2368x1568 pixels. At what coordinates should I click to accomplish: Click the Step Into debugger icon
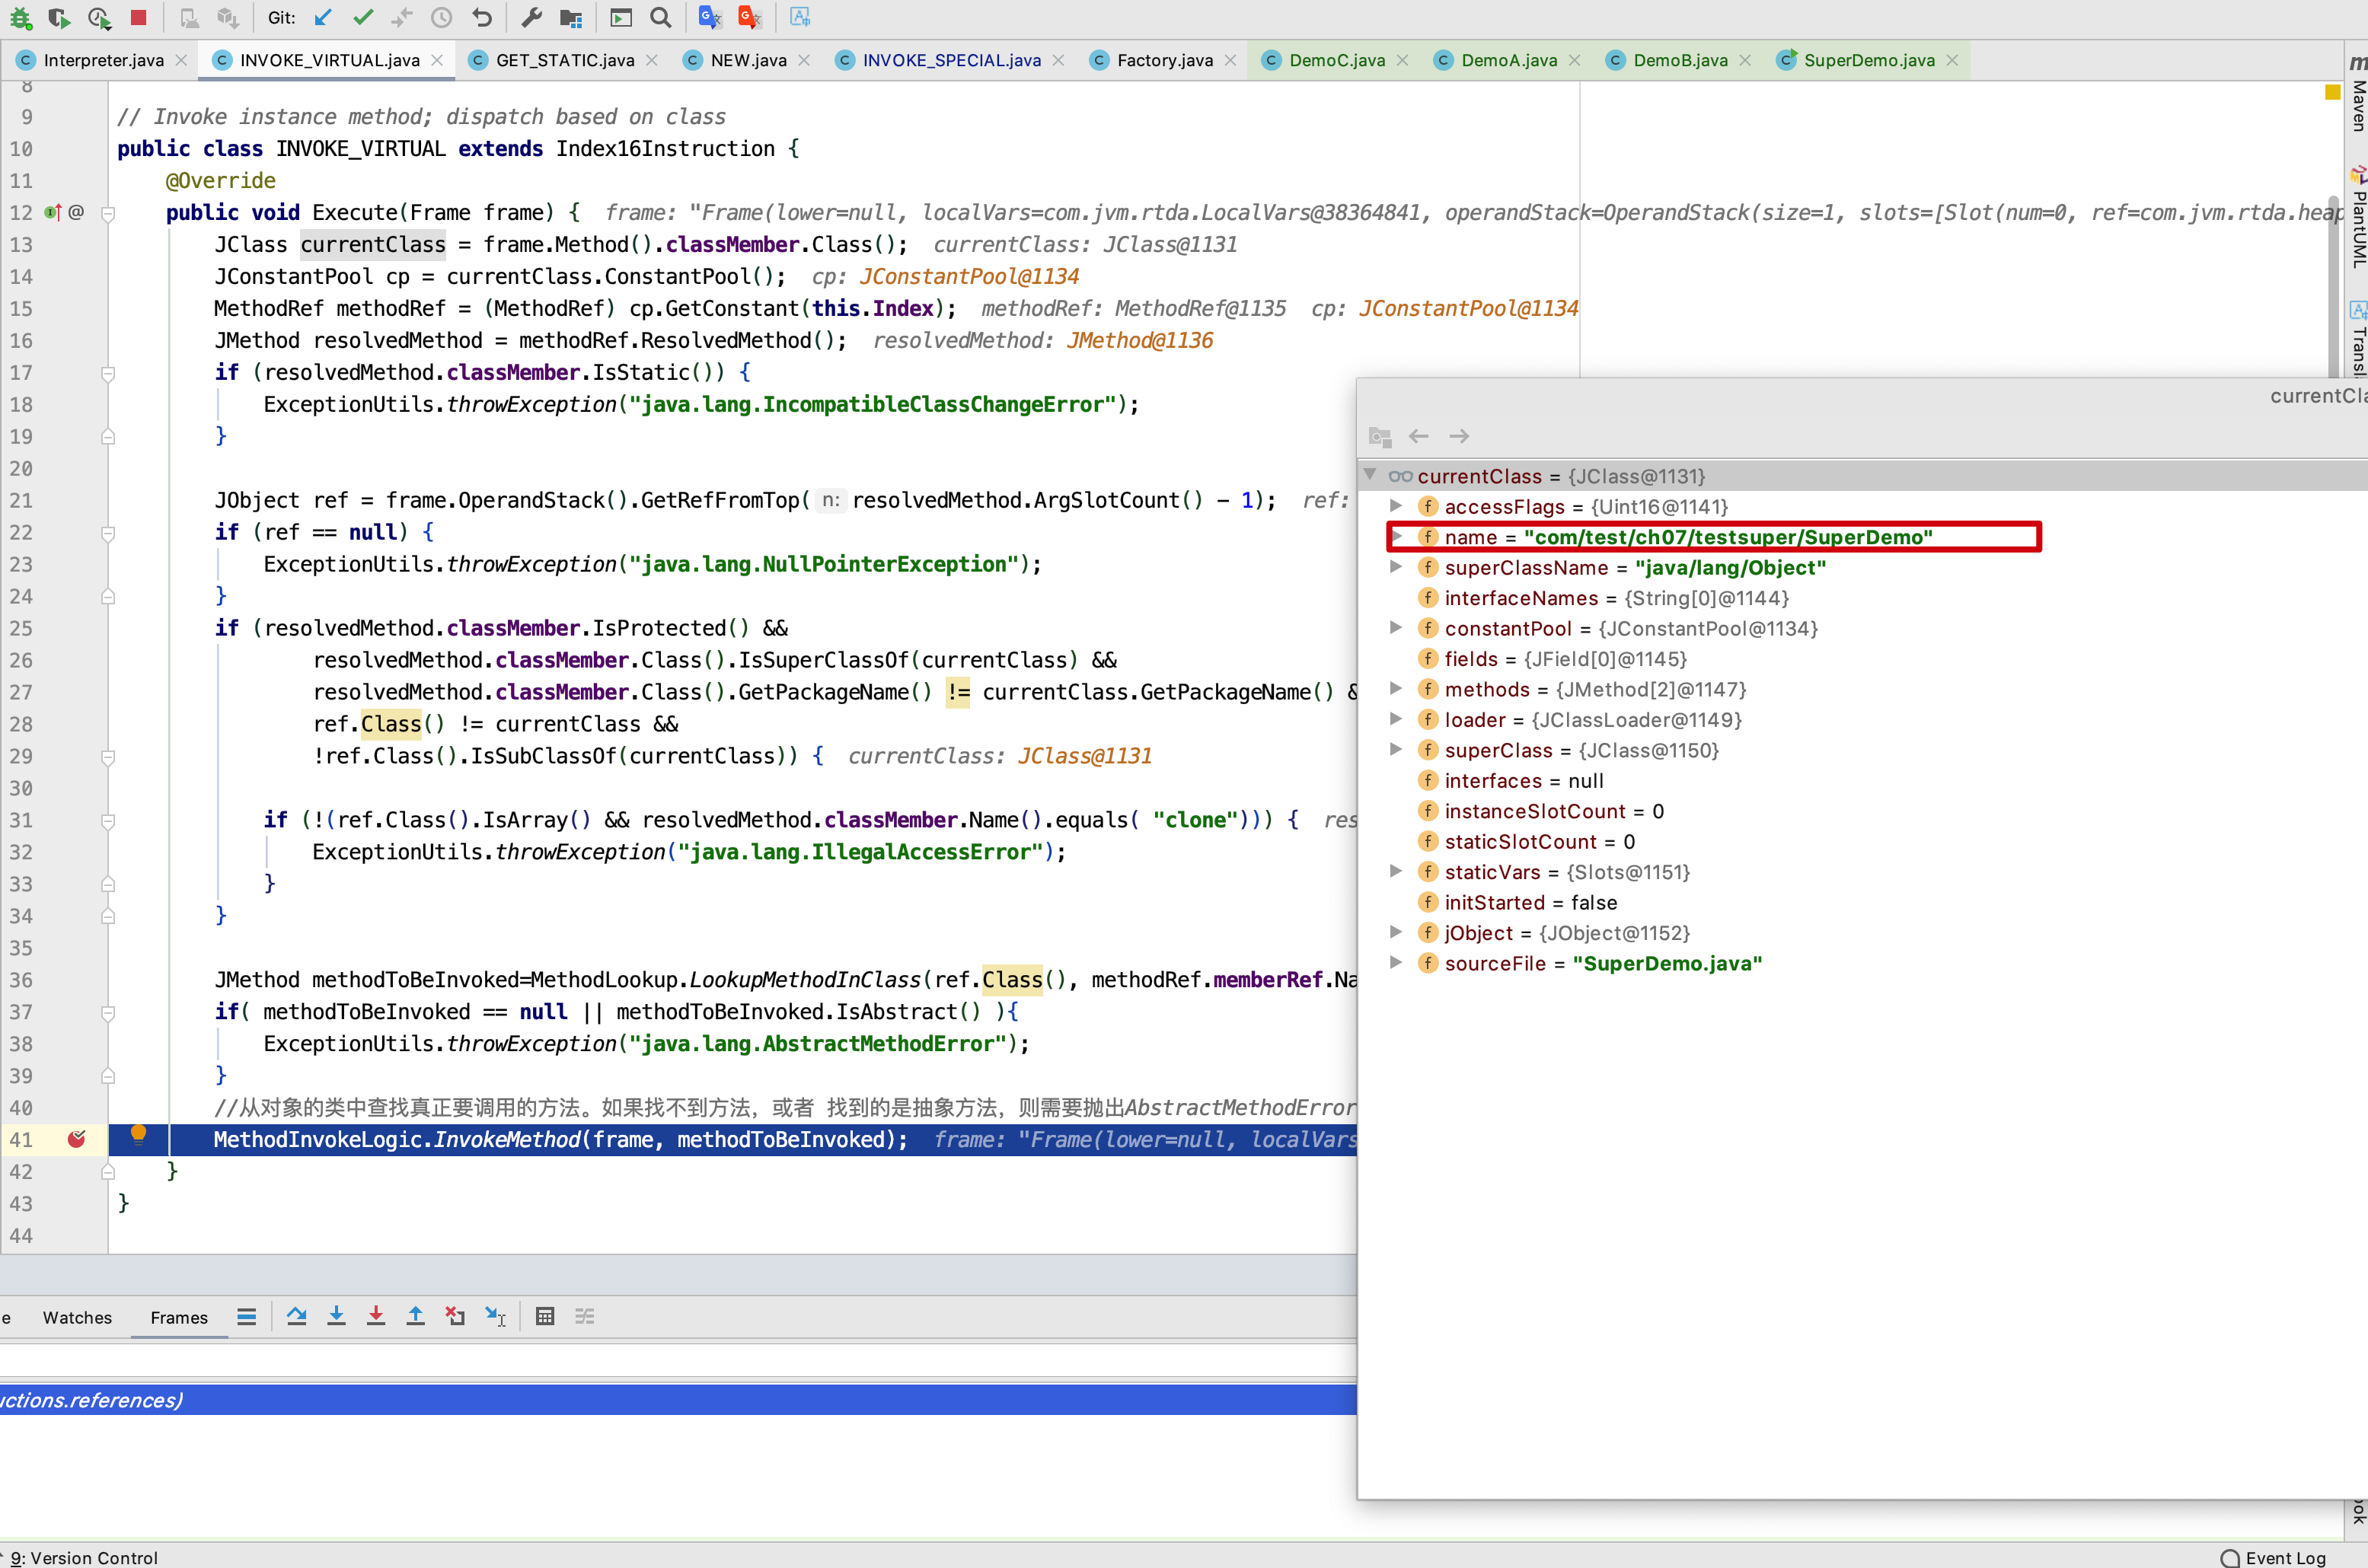pos(337,1316)
